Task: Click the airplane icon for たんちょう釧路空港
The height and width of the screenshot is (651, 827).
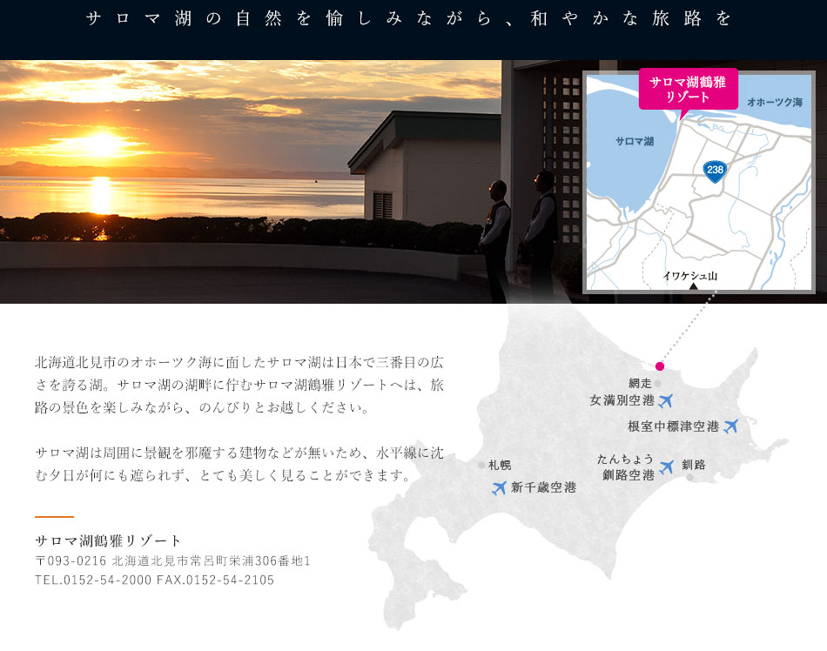Action: [666, 467]
